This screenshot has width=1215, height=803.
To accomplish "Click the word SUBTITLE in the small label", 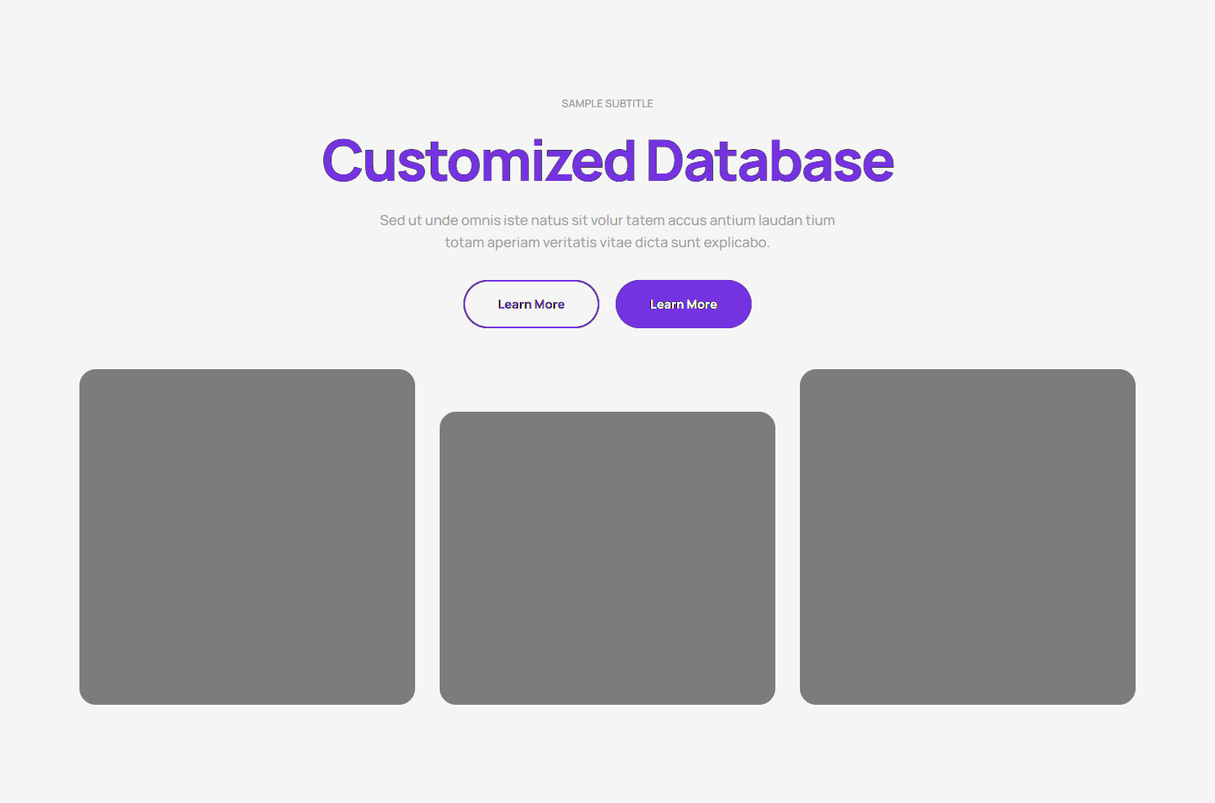I will click(x=629, y=103).
